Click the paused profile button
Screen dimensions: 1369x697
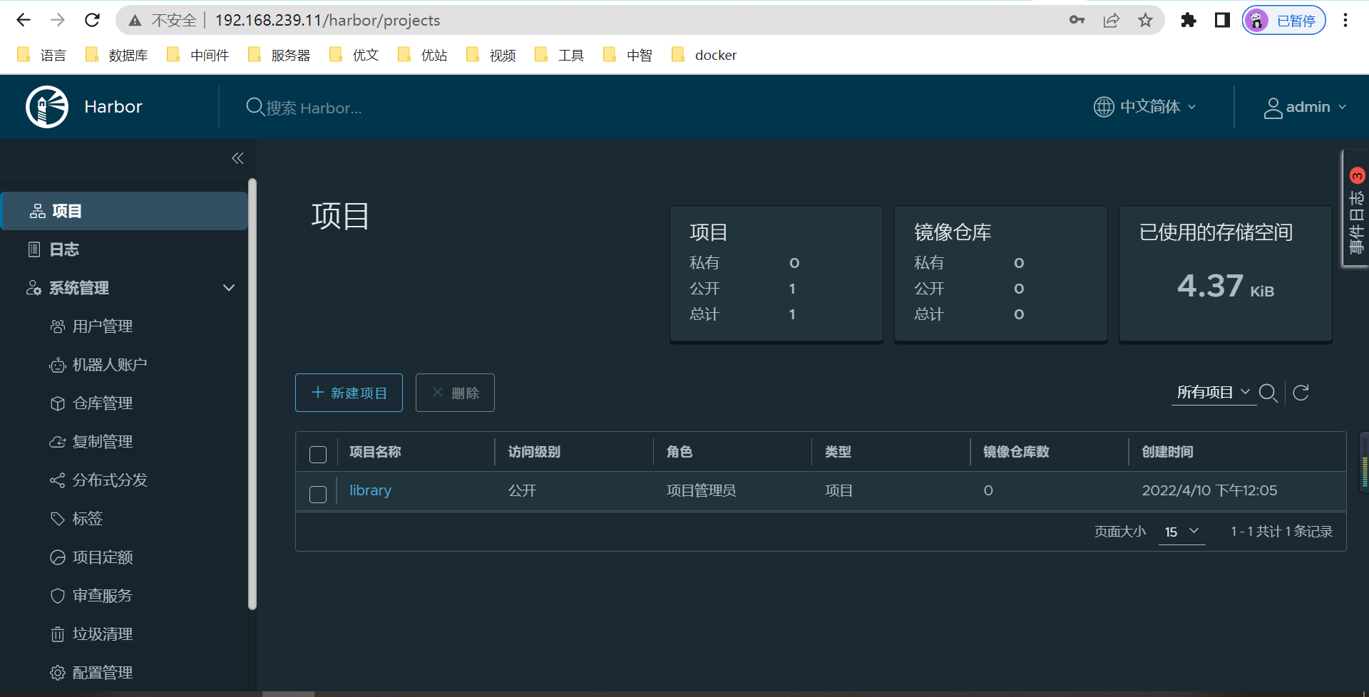(1284, 20)
